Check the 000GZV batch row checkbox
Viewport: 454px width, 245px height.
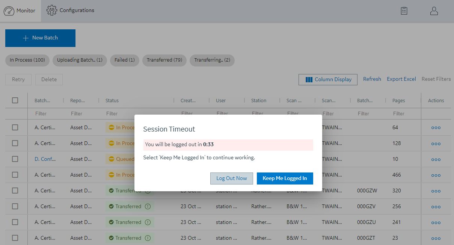tap(15, 206)
